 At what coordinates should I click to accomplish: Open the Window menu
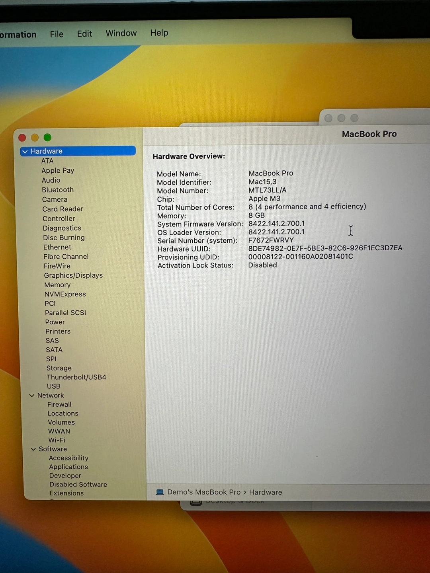[121, 33]
